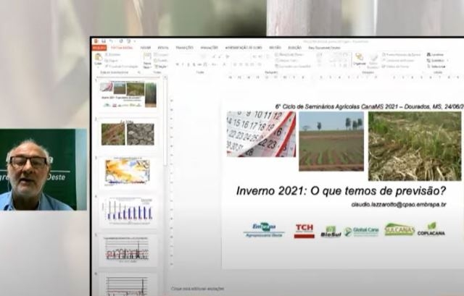This screenshot has width=464, height=296.
Task: Open the Direção do Texto dropdown
Action: 289,55
